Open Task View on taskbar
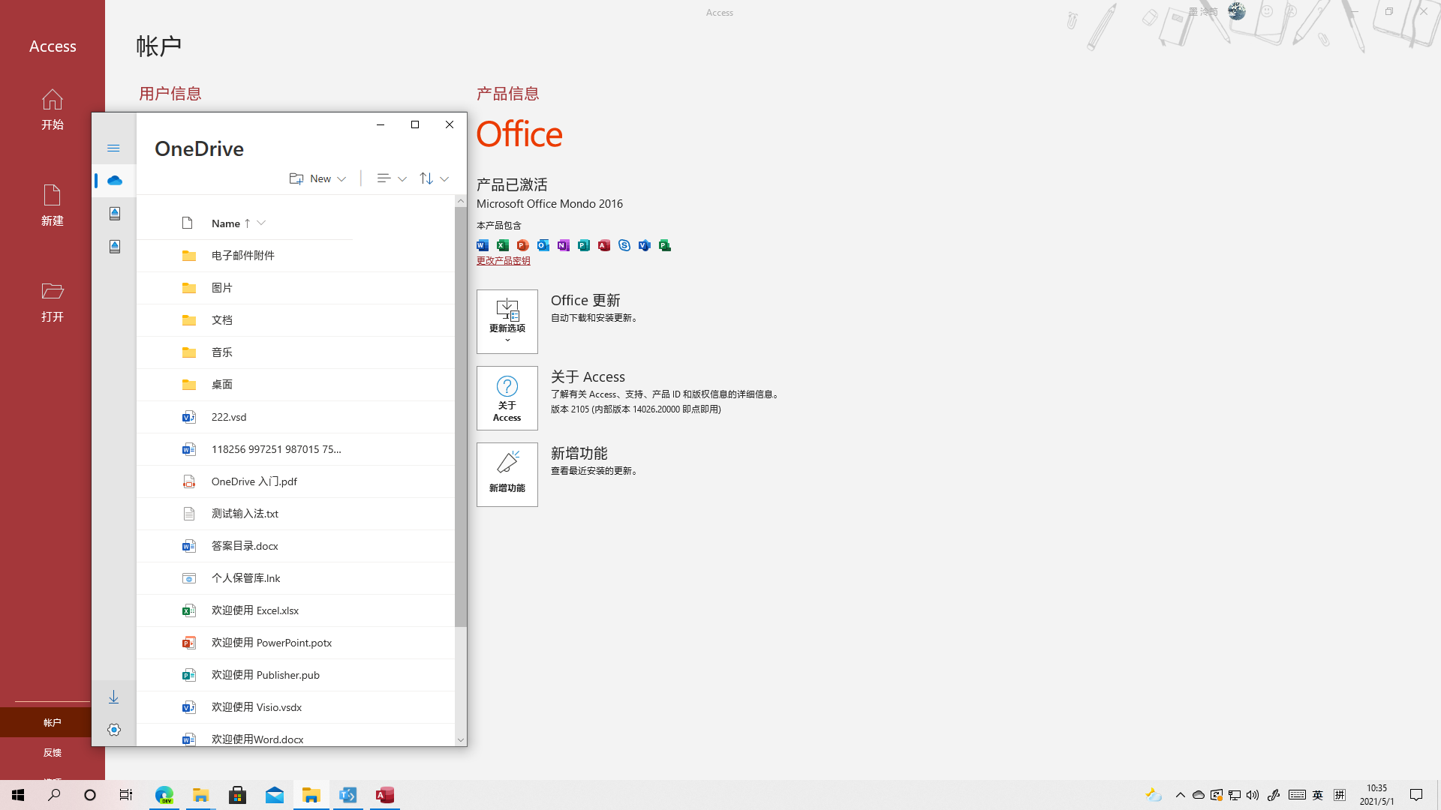 coord(126,795)
